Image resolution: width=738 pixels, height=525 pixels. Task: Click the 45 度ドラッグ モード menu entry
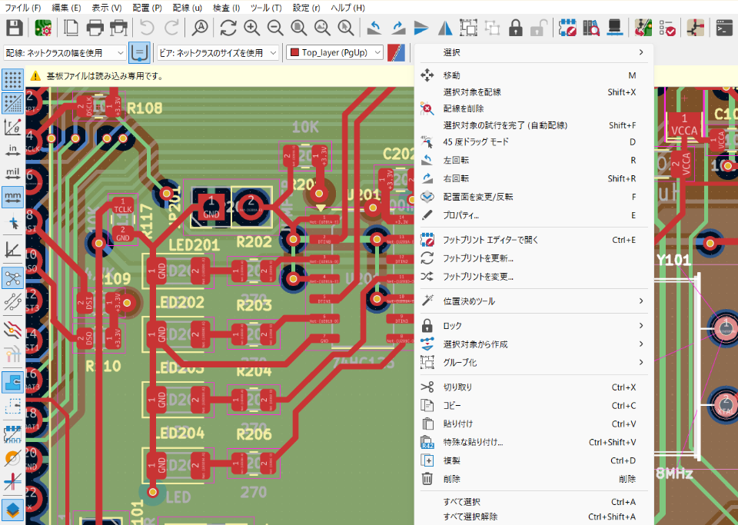coord(534,142)
